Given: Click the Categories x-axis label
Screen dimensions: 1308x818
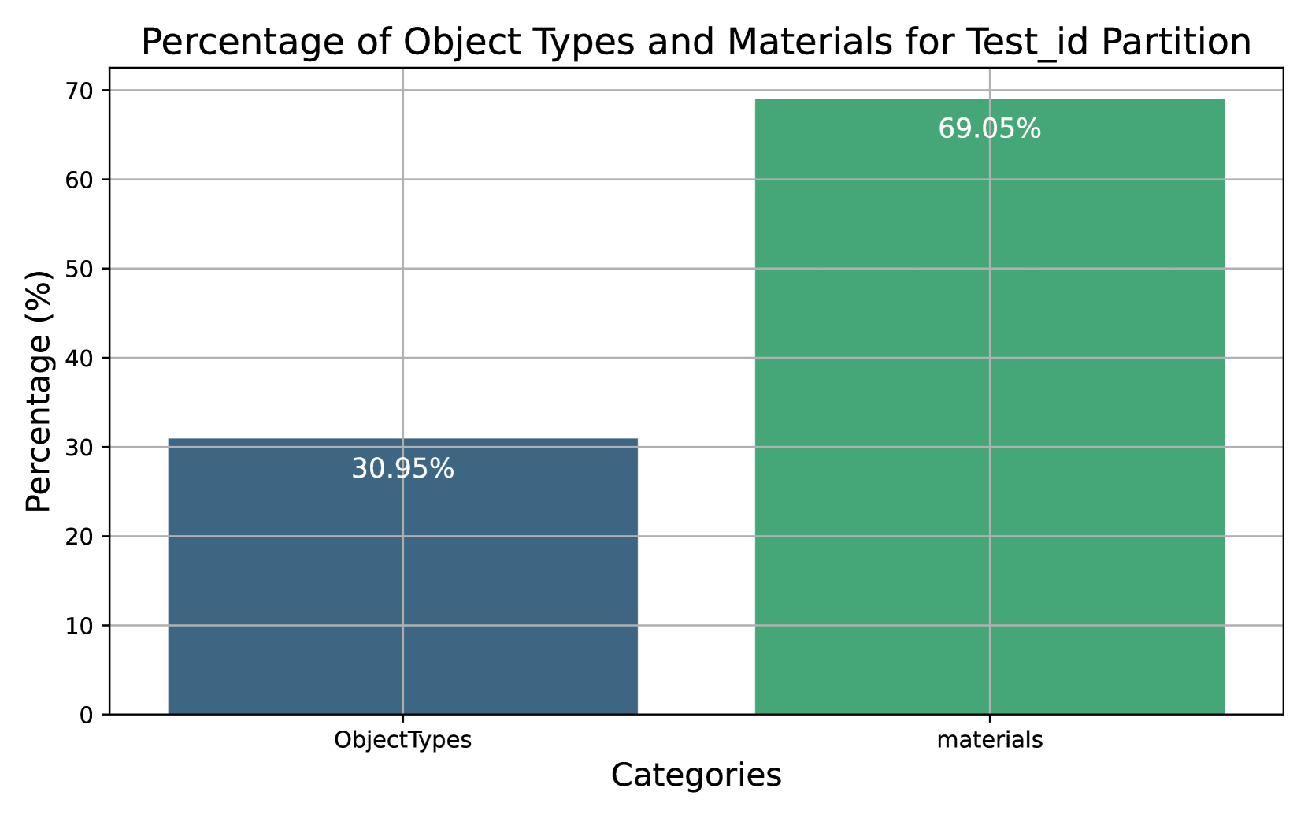Looking at the screenshot, I should [x=696, y=775].
